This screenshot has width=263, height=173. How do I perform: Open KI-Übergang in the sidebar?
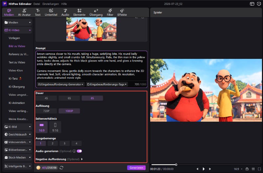(x=17, y=87)
